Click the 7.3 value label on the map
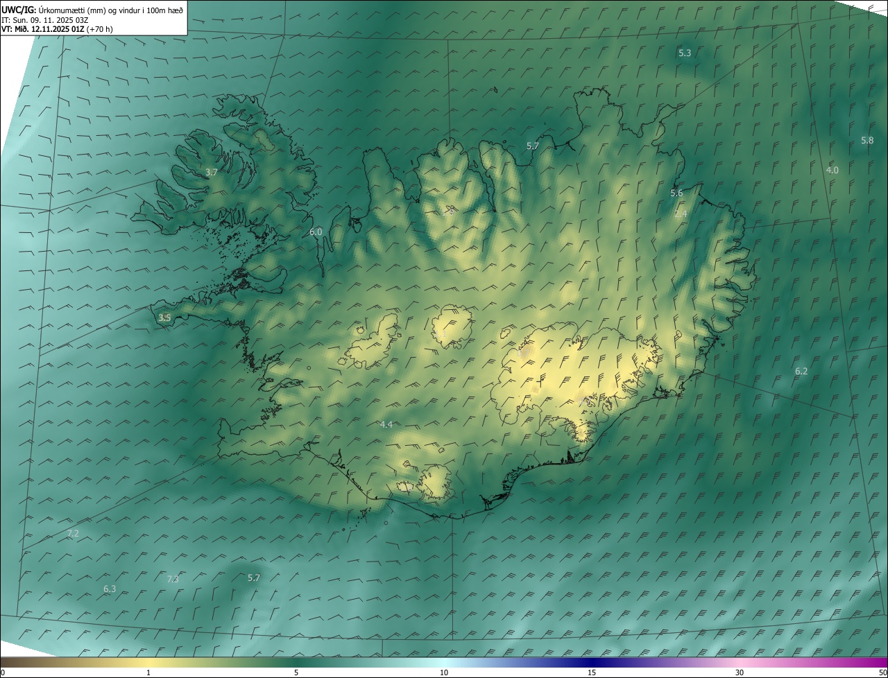The image size is (888, 678). (173, 579)
